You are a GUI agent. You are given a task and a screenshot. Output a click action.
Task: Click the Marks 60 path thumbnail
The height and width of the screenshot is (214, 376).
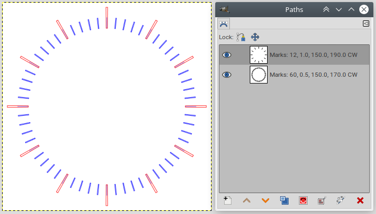[x=259, y=75]
